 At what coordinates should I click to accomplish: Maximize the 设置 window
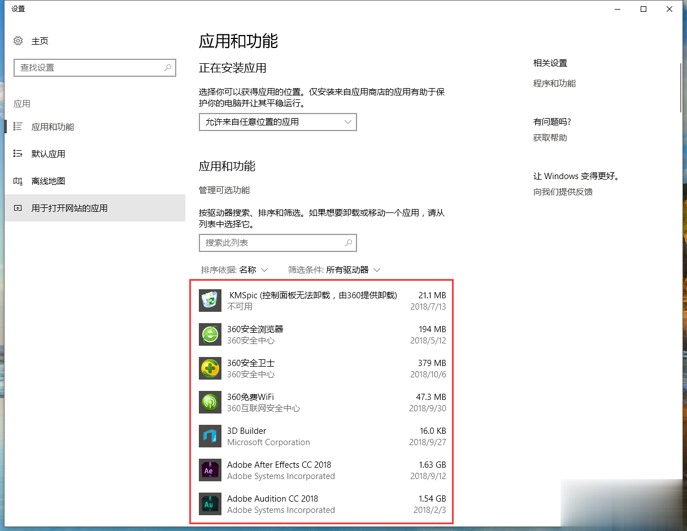click(643, 9)
